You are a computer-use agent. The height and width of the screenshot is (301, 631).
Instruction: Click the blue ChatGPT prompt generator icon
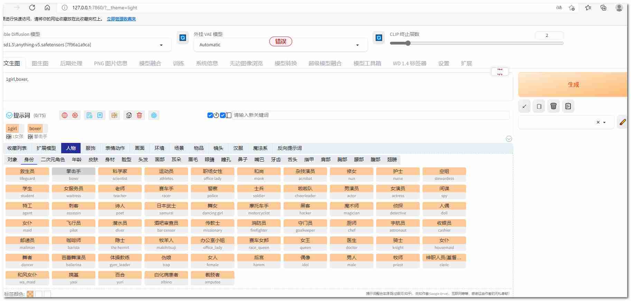pyautogui.click(x=154, y=115)
